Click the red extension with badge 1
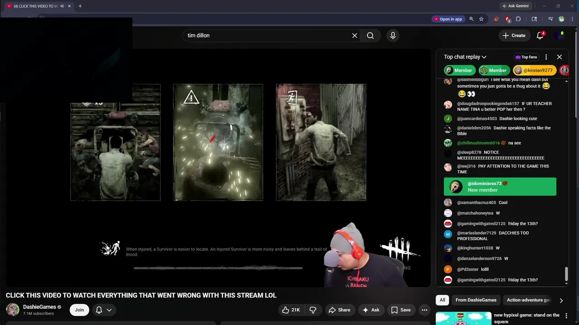The width and height of the screenshot is (579, 325). click(x=508, y=19)
